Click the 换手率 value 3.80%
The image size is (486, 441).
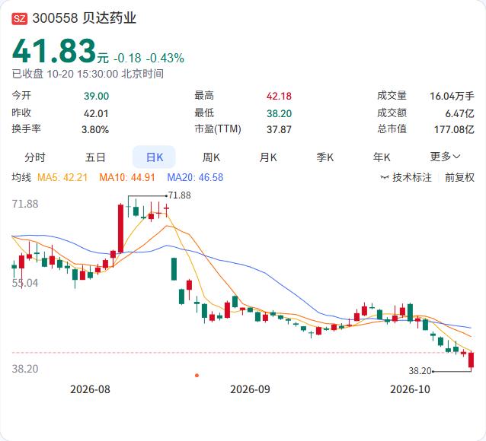[95, 129]
